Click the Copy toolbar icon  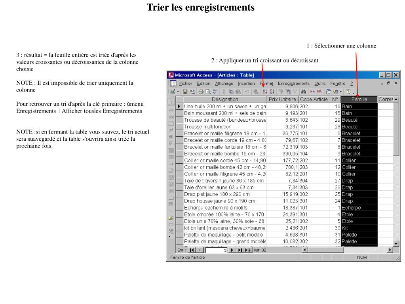point(231,92)
